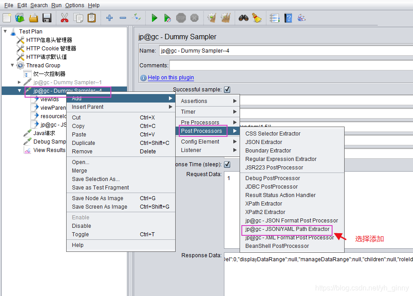413x296 pixels.
Task: Click the New test plan toolbar icon
Action: [x=7, y=18]
